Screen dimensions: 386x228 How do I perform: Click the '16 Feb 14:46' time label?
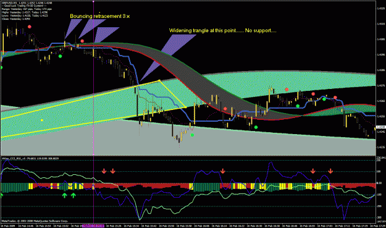point(26,226)
